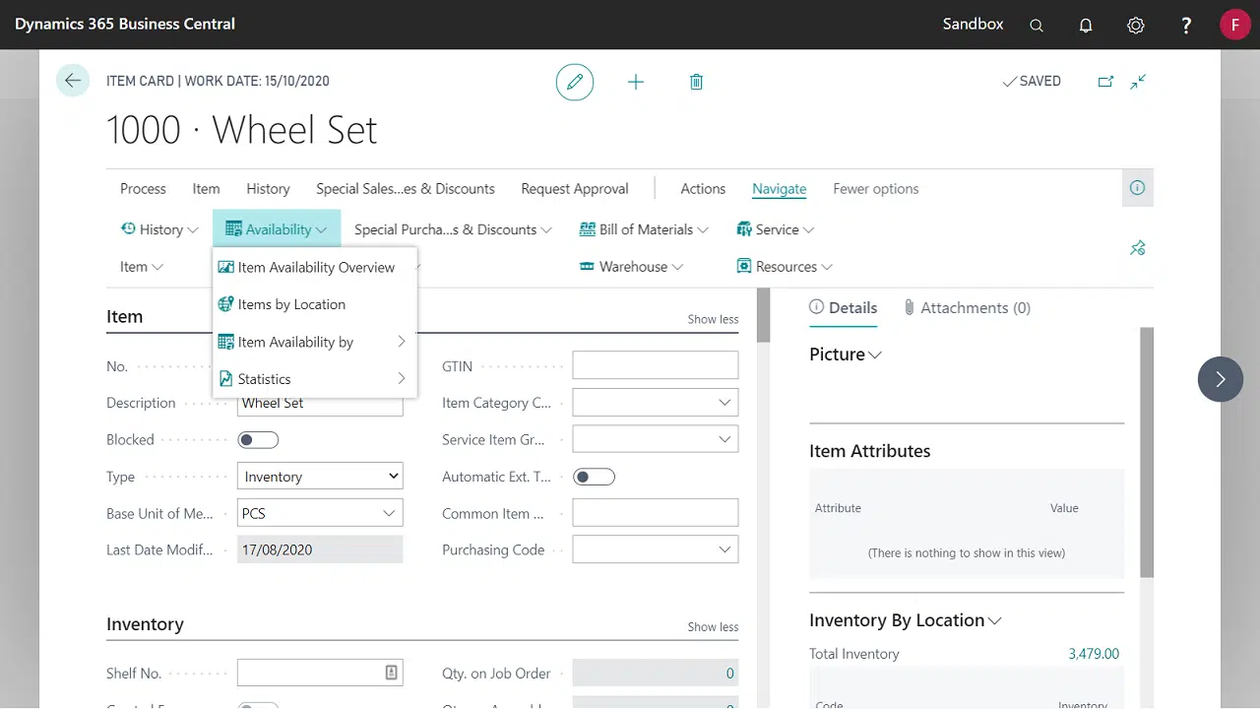Choose Item Availability Overview
This screenshot has width=1260, height=709.
[316, 267]
